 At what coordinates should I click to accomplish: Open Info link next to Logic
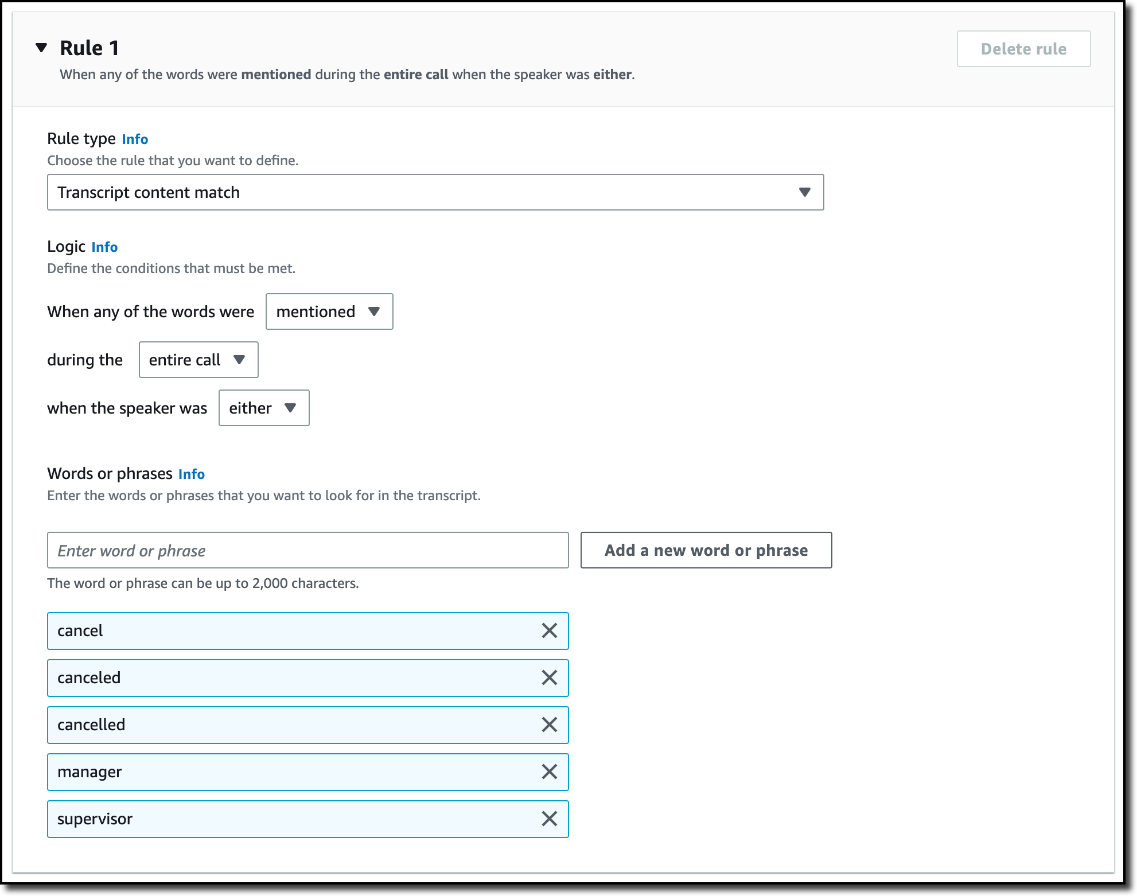pyautogui.click(x=104, y=247)
